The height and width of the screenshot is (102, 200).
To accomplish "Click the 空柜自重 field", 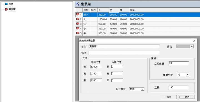I will click(179, 63).
